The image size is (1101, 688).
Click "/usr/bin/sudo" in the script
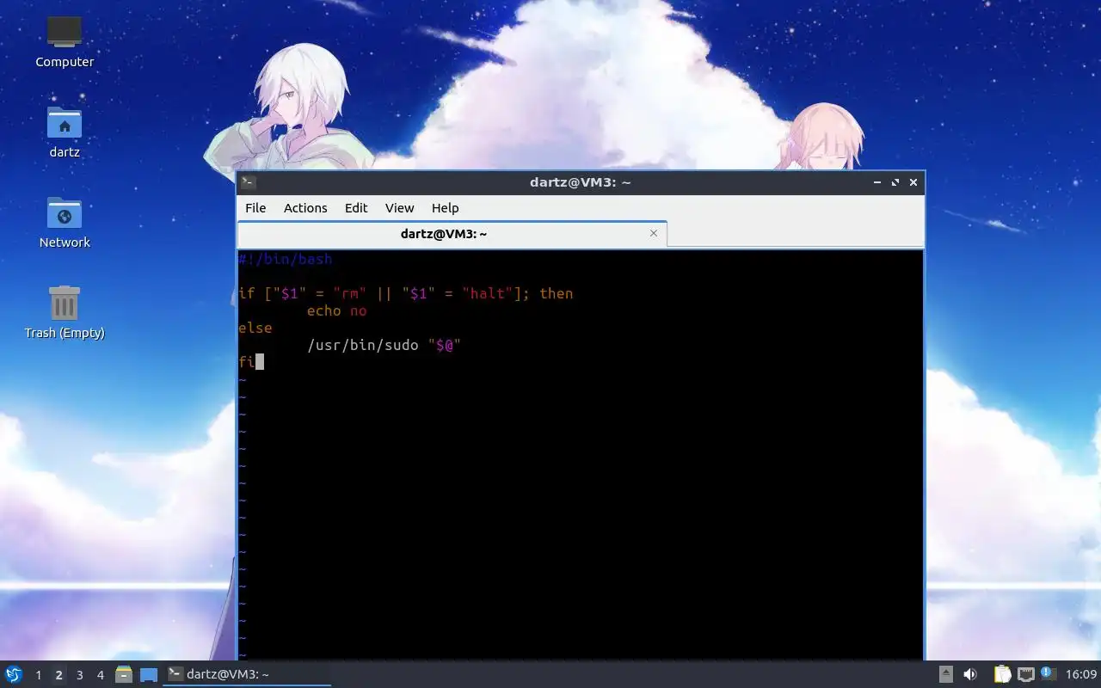pos(362,345)
